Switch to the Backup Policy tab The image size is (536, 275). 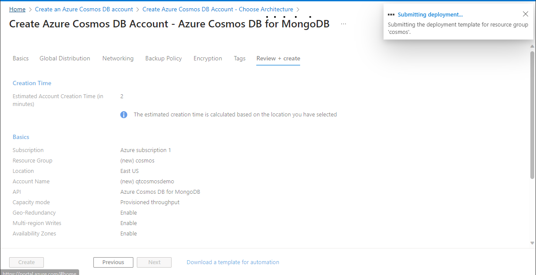[x=163, y=58]
